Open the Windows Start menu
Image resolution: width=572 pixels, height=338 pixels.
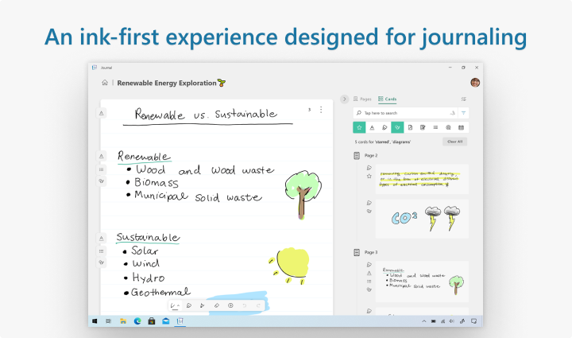(x=95, y=321)
